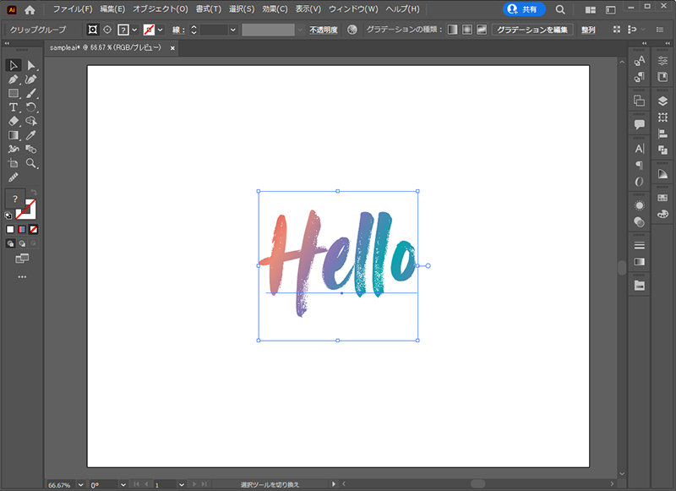Open the rotation angle dropdown in the status bar
This screenshot has height=491, width=676.
click(x=123, y=484)
